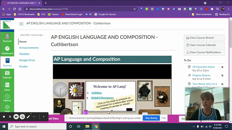The width and height of the screenshot is (232, 130).
Task: Open AP Classroom Videos to-do link
Action: (x=203, y=67)
